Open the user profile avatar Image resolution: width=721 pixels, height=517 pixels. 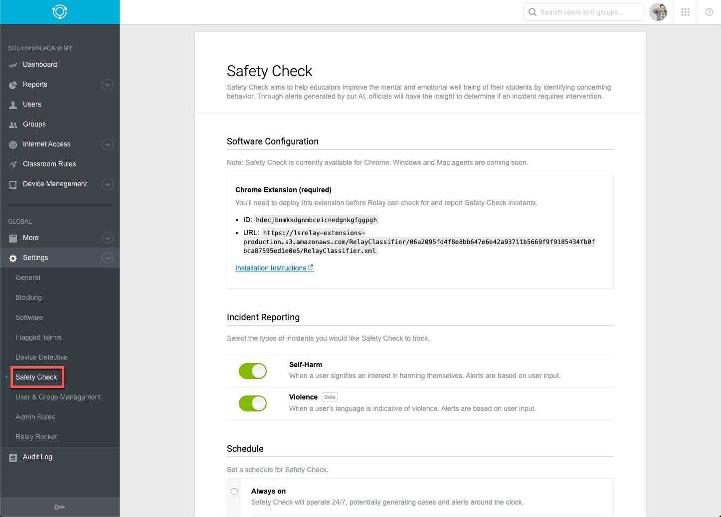click(x=658, y=12)
